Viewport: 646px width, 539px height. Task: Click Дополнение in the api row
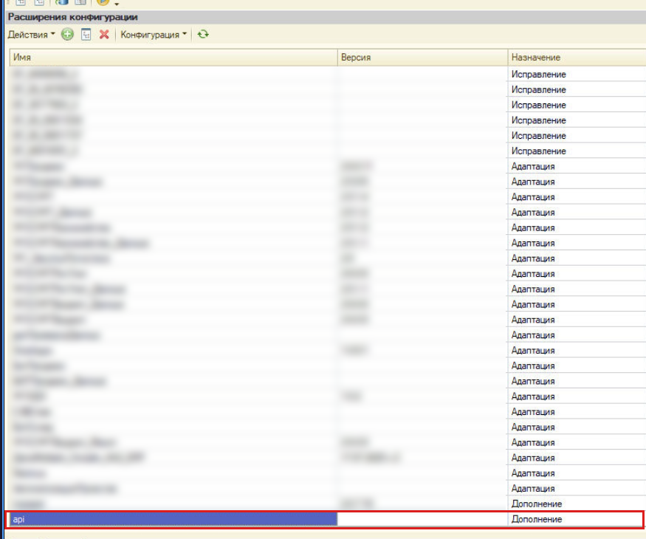click(x=537, y=519)
